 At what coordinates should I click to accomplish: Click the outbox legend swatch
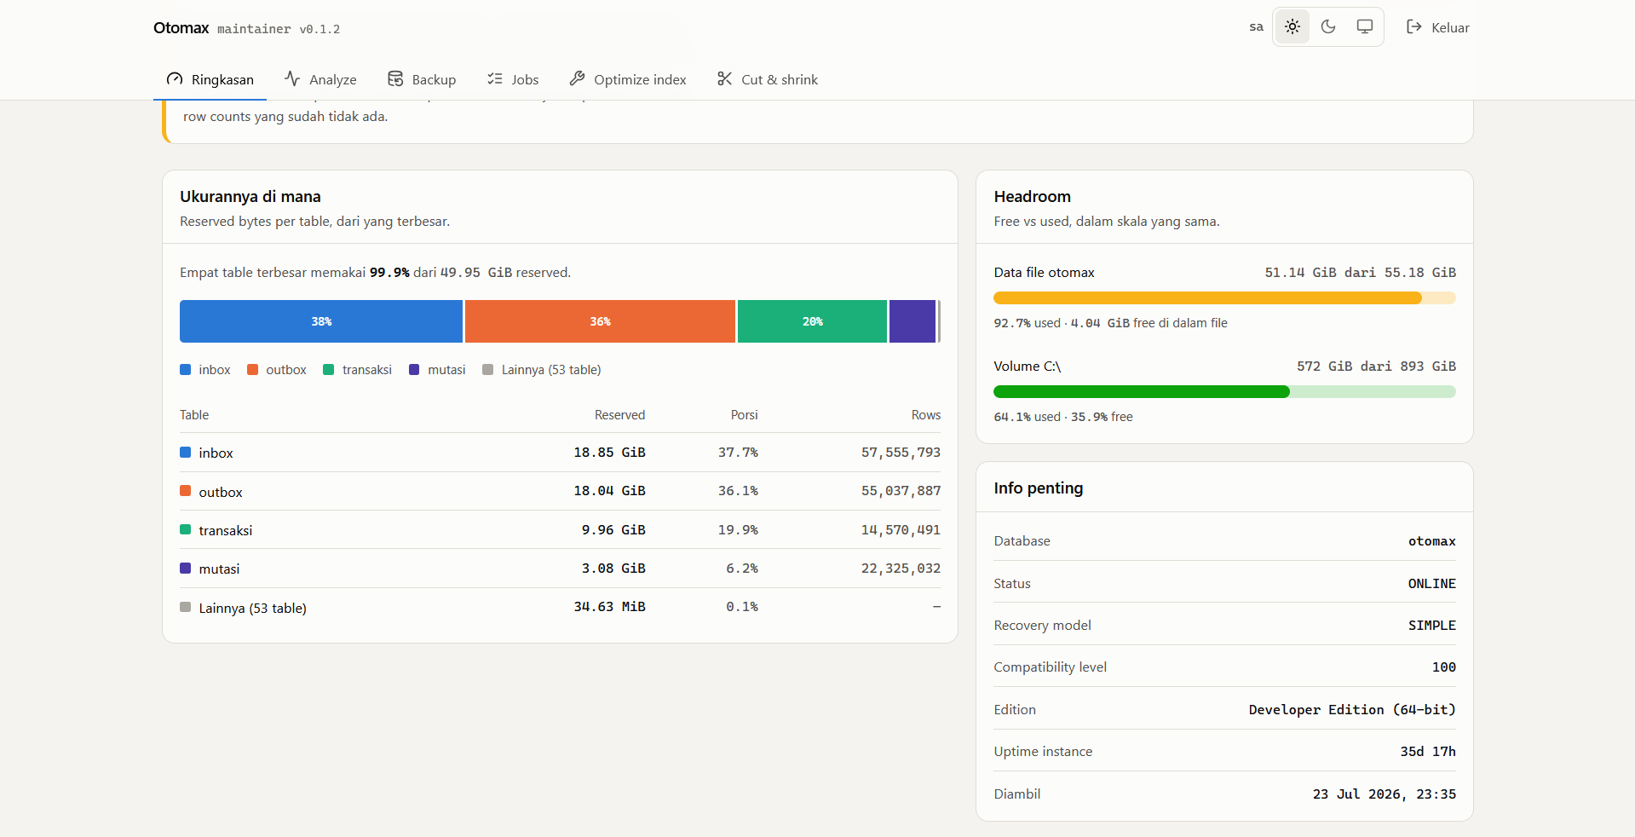pos(252,369)
